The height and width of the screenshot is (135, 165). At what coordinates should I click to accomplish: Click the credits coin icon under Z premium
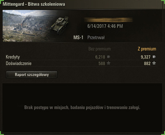click(154, 57)
